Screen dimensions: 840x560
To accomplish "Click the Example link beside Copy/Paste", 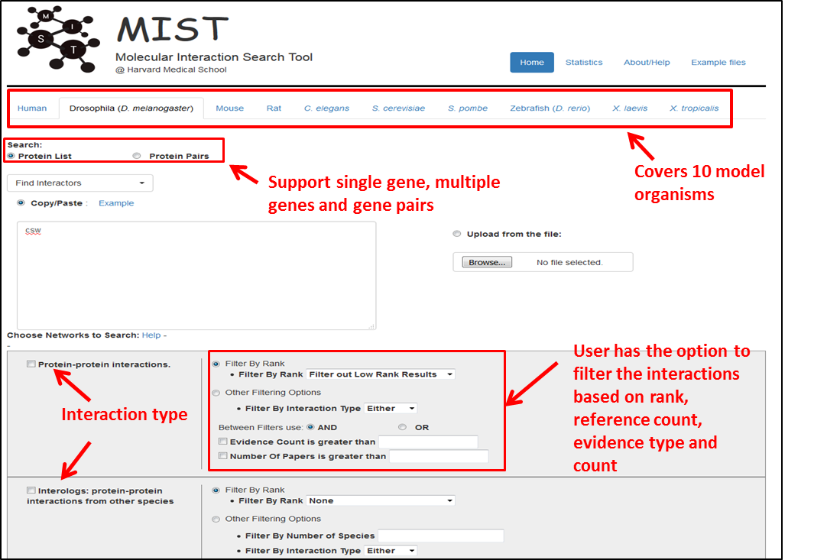I will coord(116,203).
